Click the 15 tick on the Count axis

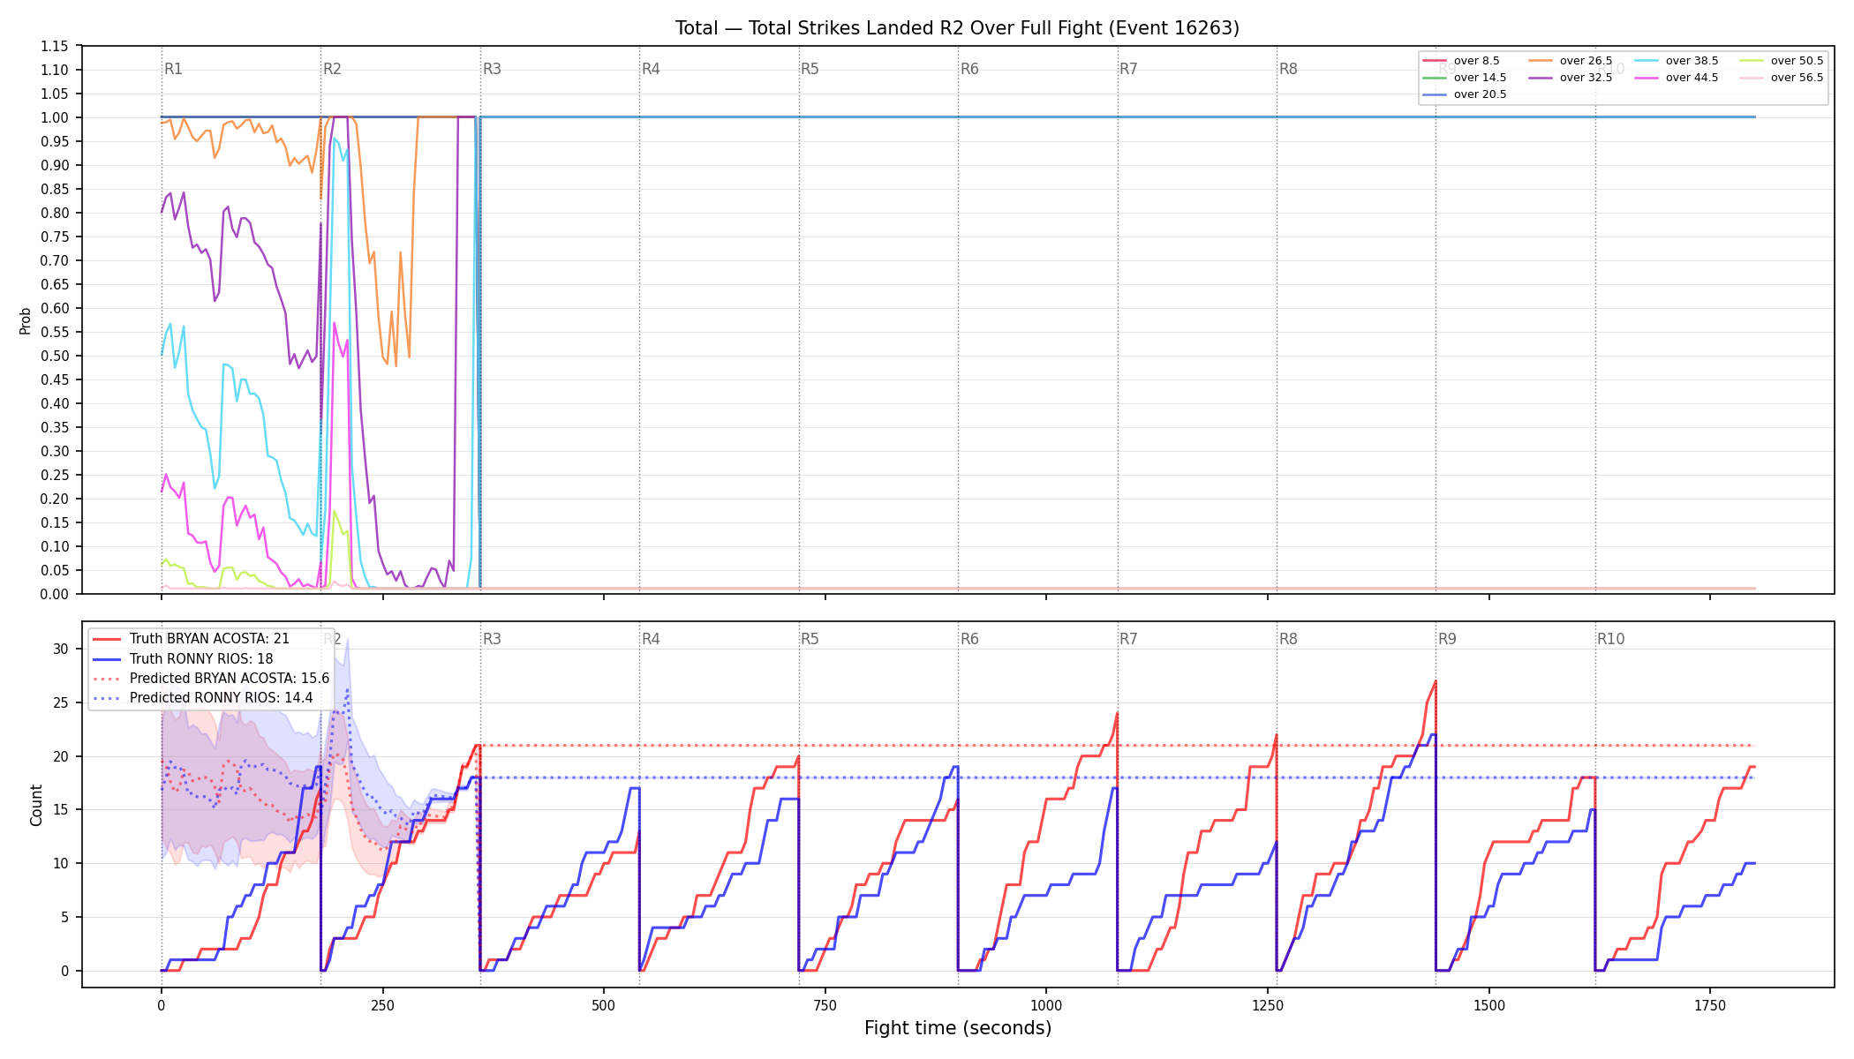pyautogui.click(x=61, y=809)
